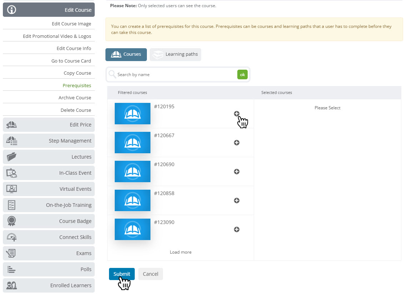Open Connect Skills label
Image resolution: width=406 pixels, height=294 pixels.
[75, 237]
